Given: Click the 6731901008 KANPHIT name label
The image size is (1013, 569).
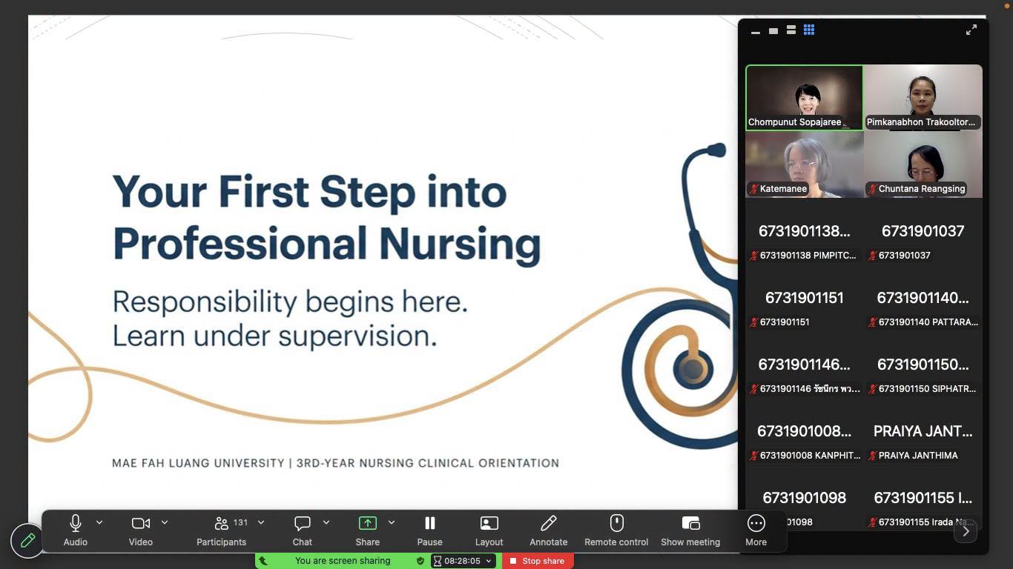Looking at the screenshot, I should coord(810,456).
